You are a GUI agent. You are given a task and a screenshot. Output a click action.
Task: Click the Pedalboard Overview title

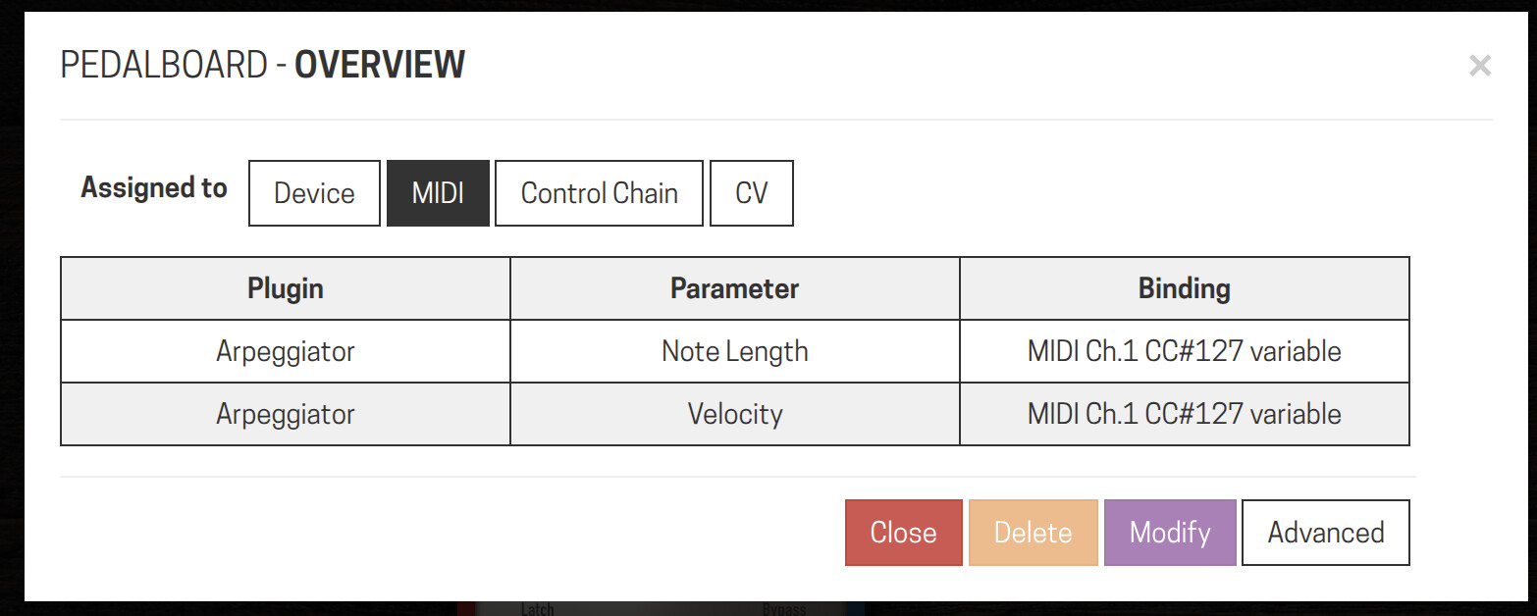263,65
